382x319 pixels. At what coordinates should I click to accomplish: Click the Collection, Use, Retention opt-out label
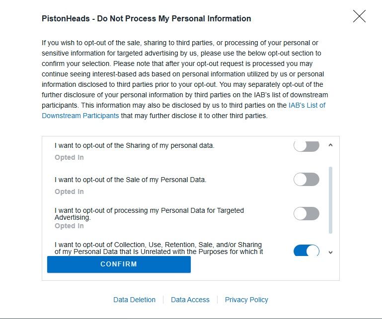(158, 248)
